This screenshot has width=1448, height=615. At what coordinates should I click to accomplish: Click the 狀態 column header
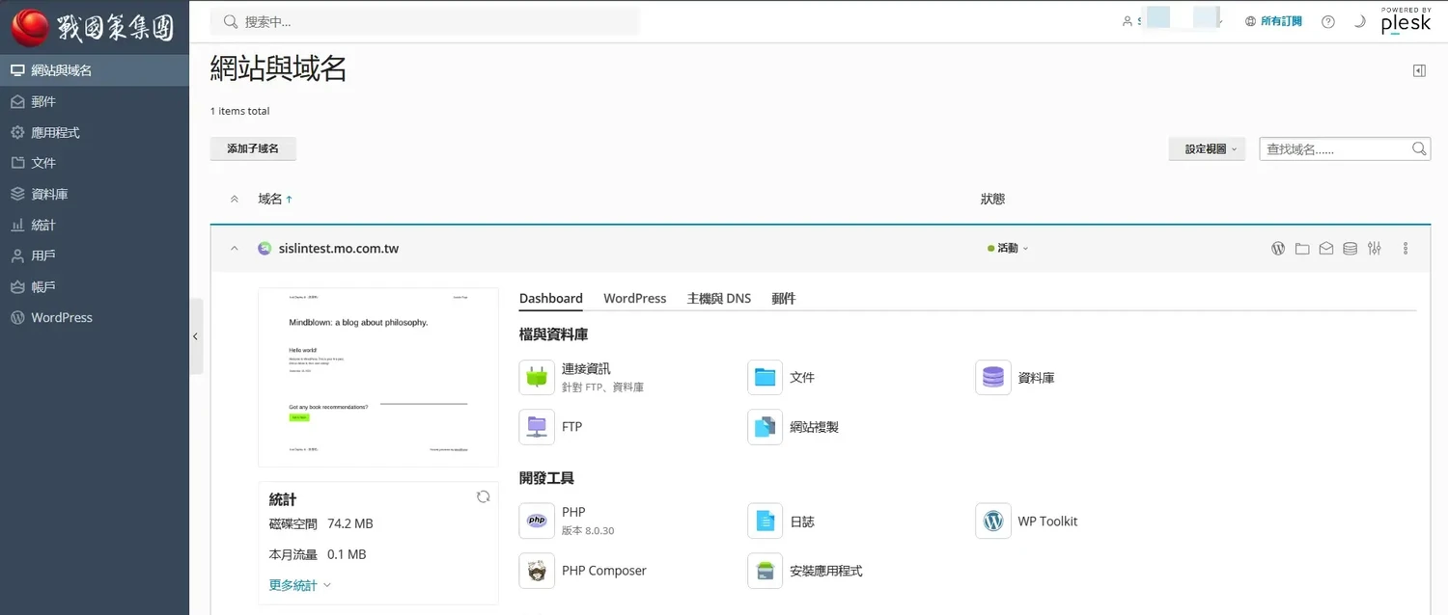point(992,199)
